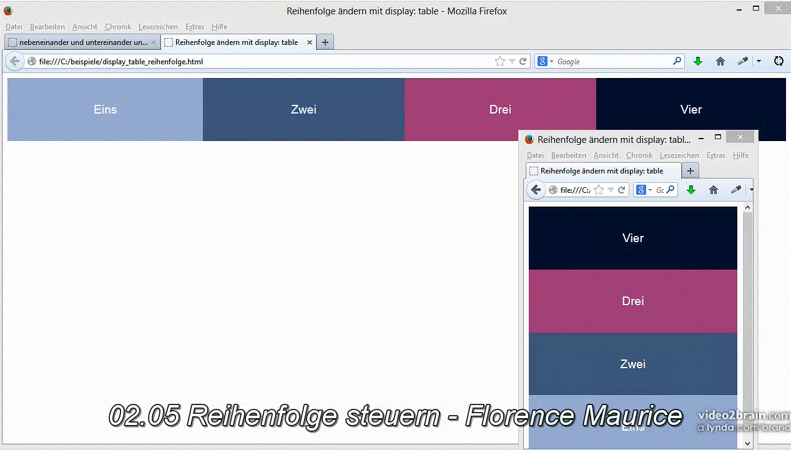Open a new tab in the small window
The width and height of the screenshot is (791, 450).
click(x=690, y=171)
